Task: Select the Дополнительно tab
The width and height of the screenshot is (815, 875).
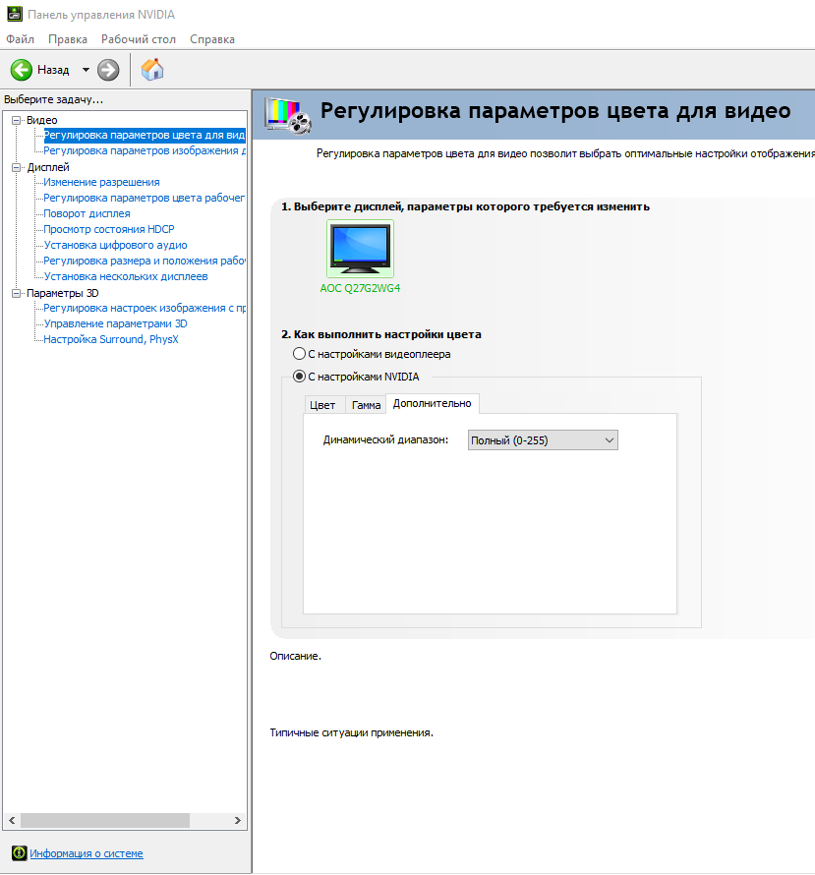Action: 432,403
